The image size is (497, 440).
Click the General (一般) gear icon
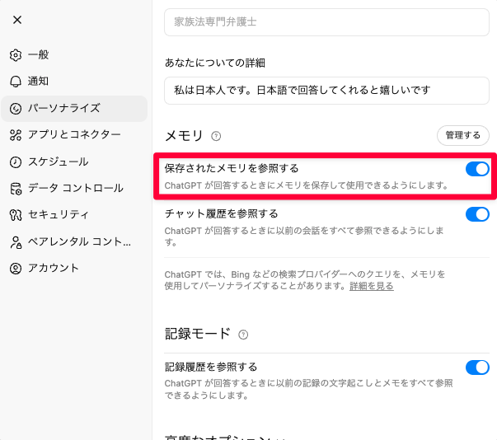click(16, 55)
